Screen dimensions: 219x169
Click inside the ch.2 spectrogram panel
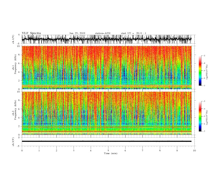point(107,113)
